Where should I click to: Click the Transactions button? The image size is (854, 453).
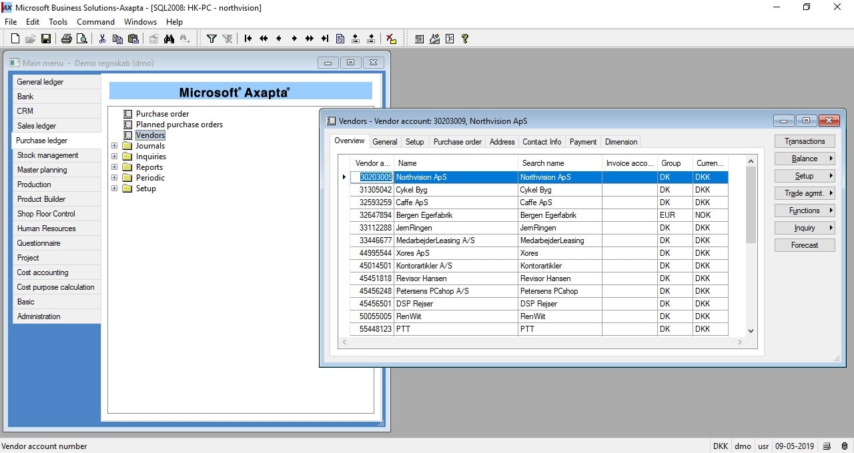click(805, 141)
